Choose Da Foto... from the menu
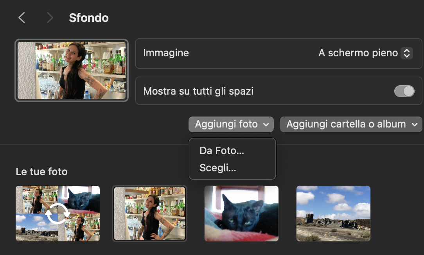The width and height of the screenshot is (424, 255). click(x=222, y=151)
